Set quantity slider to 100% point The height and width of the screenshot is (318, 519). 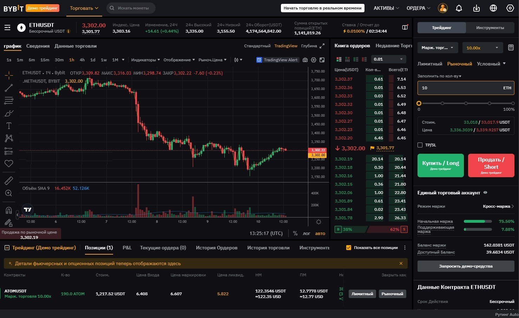(513, 103)
